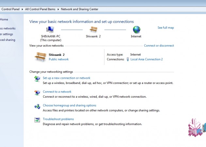The height and width of the screenshot is (147, 206).
Task: Click the icon beside Connect to a network
Action: (37, 92)
